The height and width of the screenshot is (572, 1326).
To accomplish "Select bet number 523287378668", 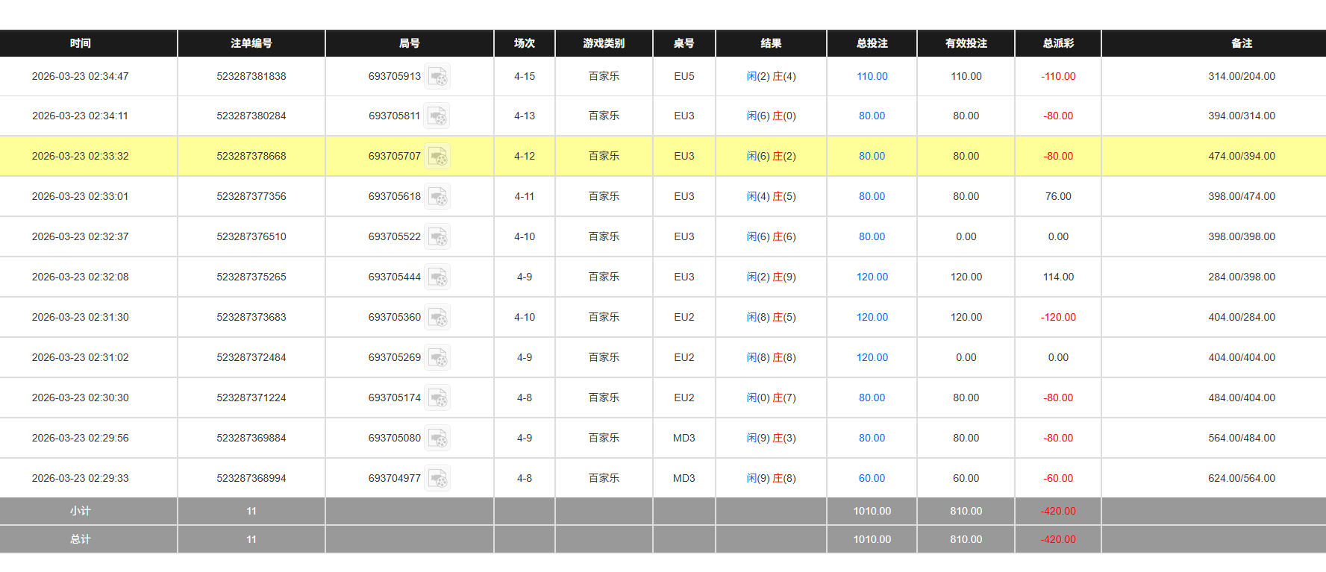I will (x=251, y=156).
